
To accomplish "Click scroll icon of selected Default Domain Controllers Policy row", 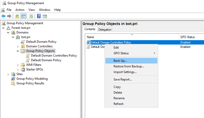I will pos(88,42).
